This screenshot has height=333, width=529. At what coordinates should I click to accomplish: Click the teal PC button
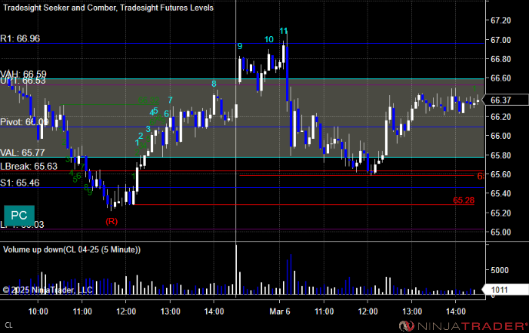[19, 215]
